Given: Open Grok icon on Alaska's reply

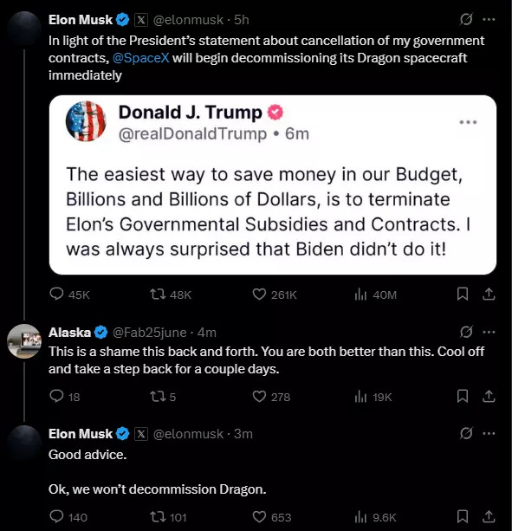Looking at the screenshot, I should 466,333.
